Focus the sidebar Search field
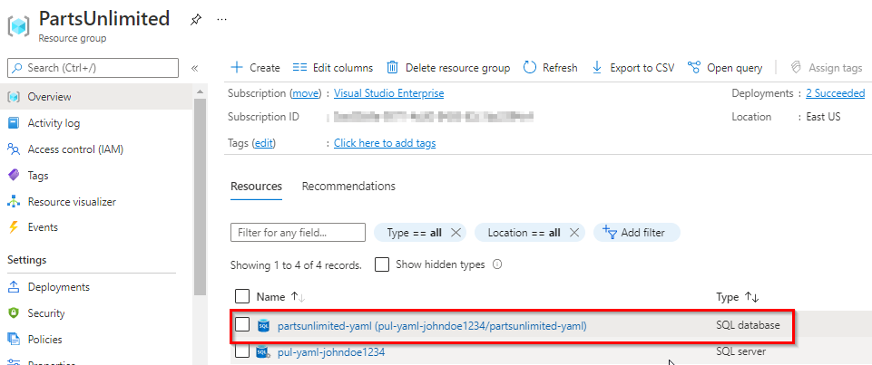872x365 pixels. tap(93, 68)
